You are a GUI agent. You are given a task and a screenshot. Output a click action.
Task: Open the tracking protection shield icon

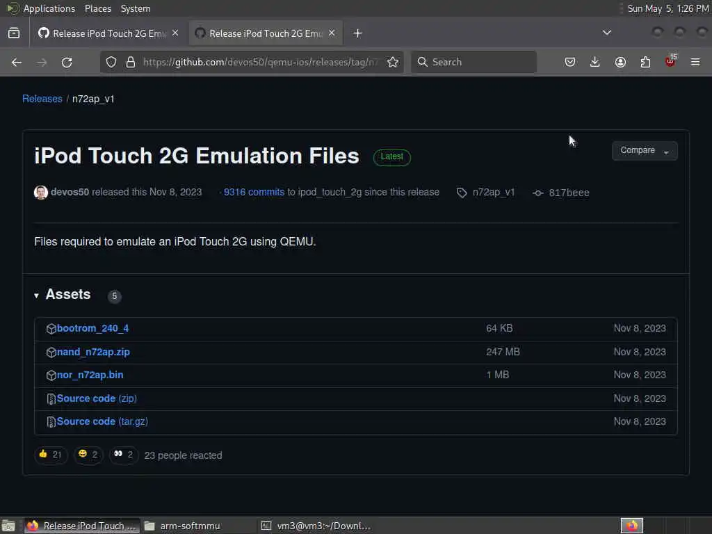click(111, 62)
